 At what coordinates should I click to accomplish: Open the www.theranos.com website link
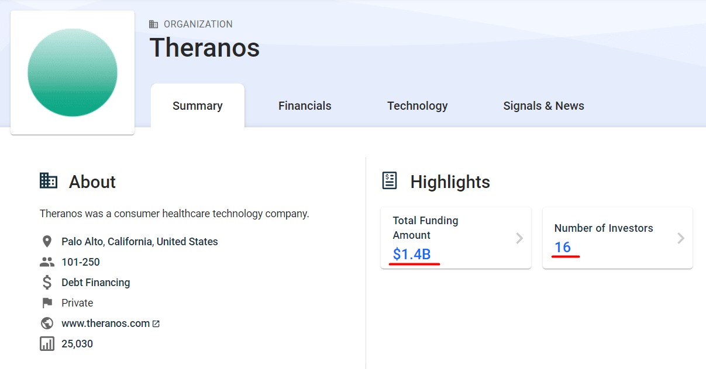click(x=105, y=323)
